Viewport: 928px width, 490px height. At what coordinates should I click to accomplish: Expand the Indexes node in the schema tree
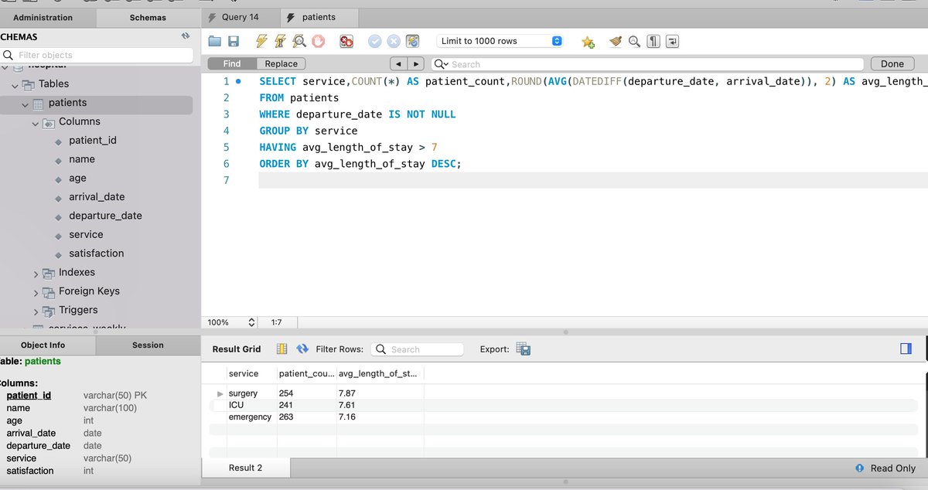click(x=35, y=272)
